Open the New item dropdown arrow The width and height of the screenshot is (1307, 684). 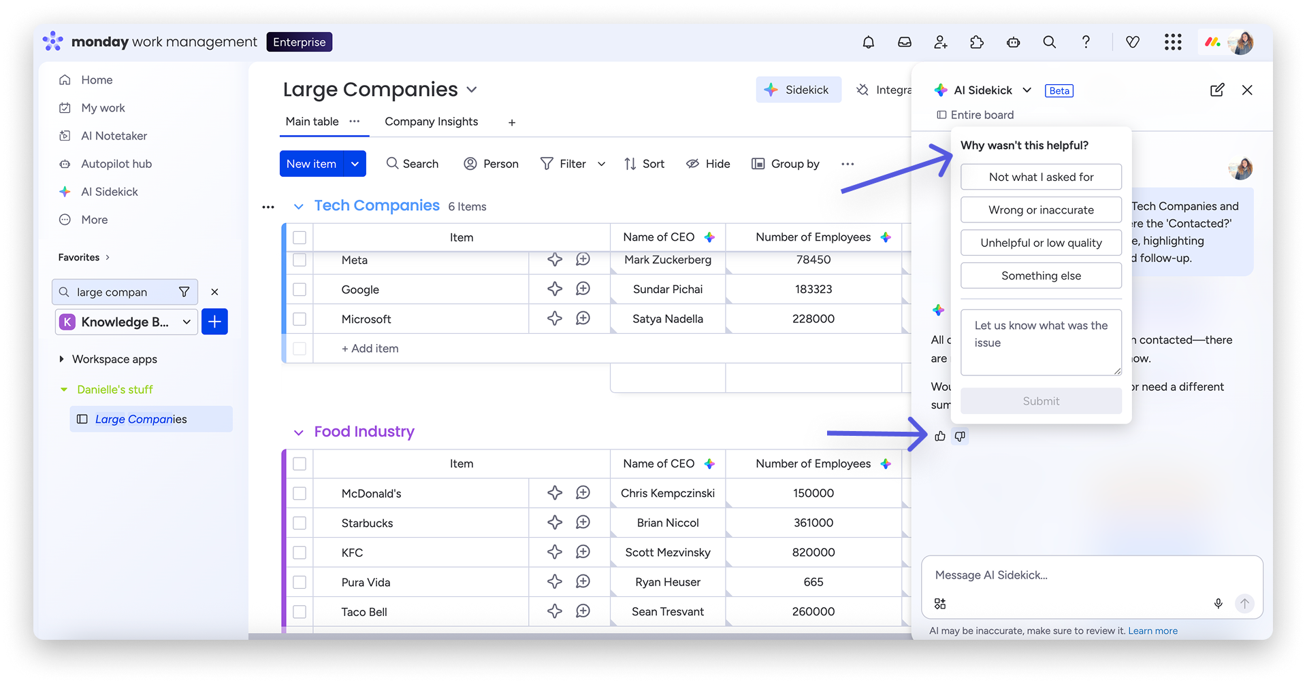point(355,164)
